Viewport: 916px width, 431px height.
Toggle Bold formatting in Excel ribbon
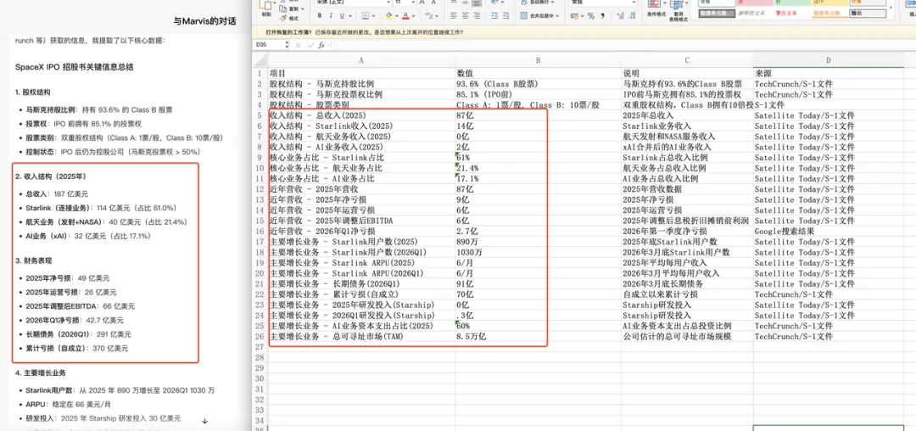coord(320,16)
